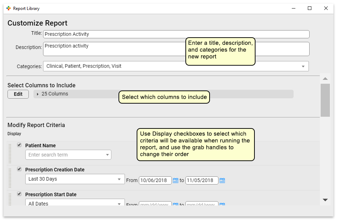
Task: Click the calendar icon next to Prescription Start Date From field
Action: tap(176, 205)
